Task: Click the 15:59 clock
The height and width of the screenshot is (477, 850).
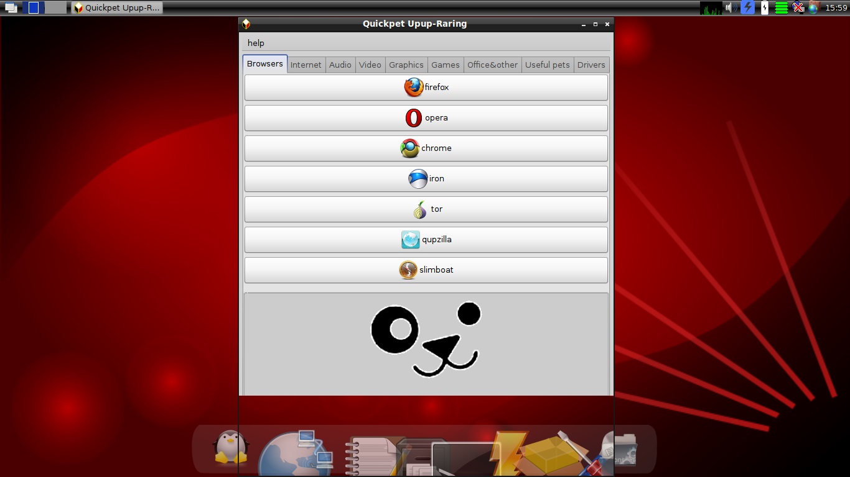Action: [836, 8]
